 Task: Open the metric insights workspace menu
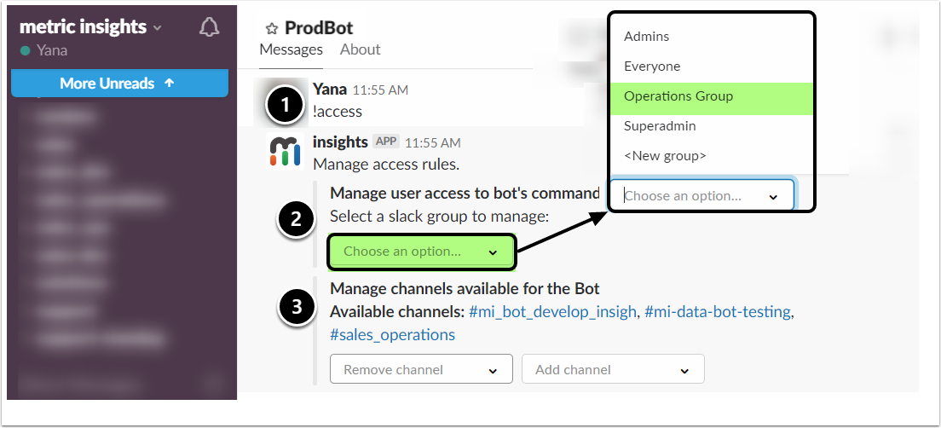89,27
